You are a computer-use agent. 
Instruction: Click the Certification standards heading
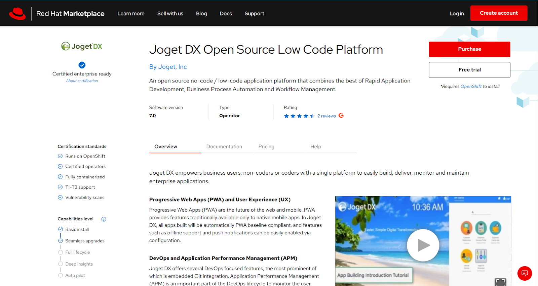tap(82, 147)
